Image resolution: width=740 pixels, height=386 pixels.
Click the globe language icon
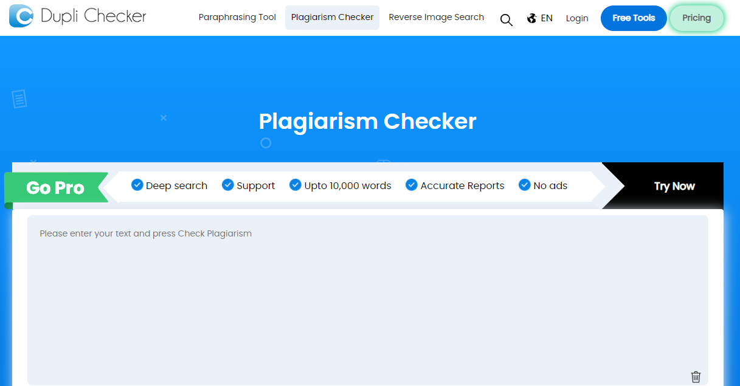531,18
